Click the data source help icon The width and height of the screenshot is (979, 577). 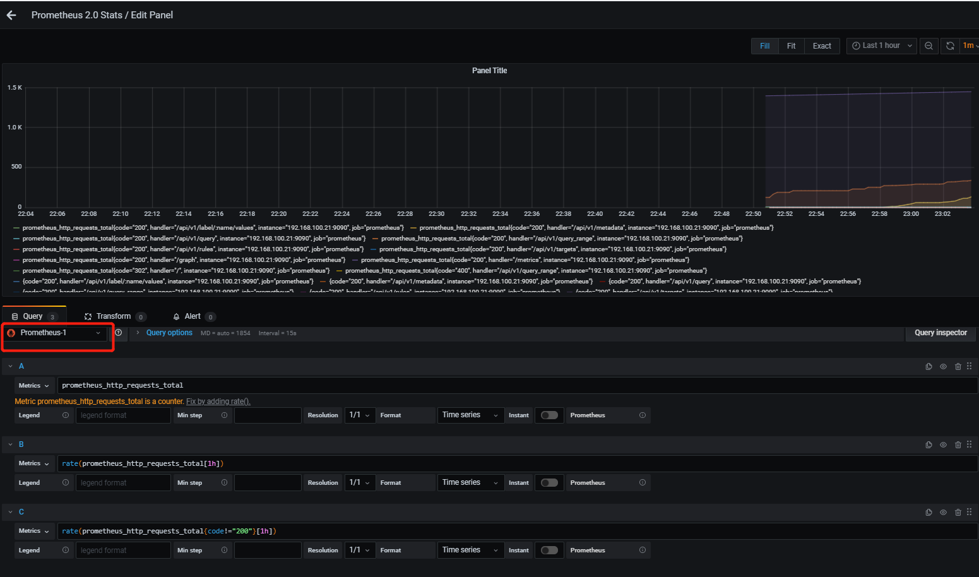(118, 333)
